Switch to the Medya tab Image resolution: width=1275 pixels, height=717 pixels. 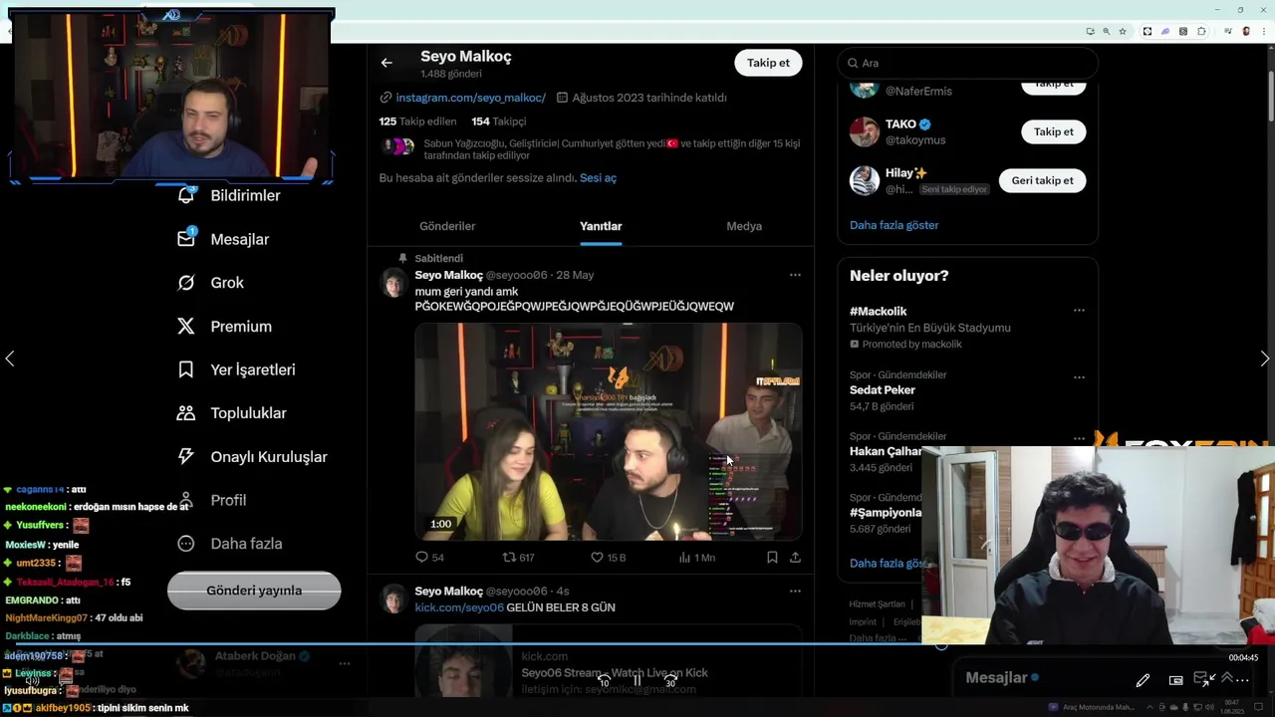click(x=744, y=226)
